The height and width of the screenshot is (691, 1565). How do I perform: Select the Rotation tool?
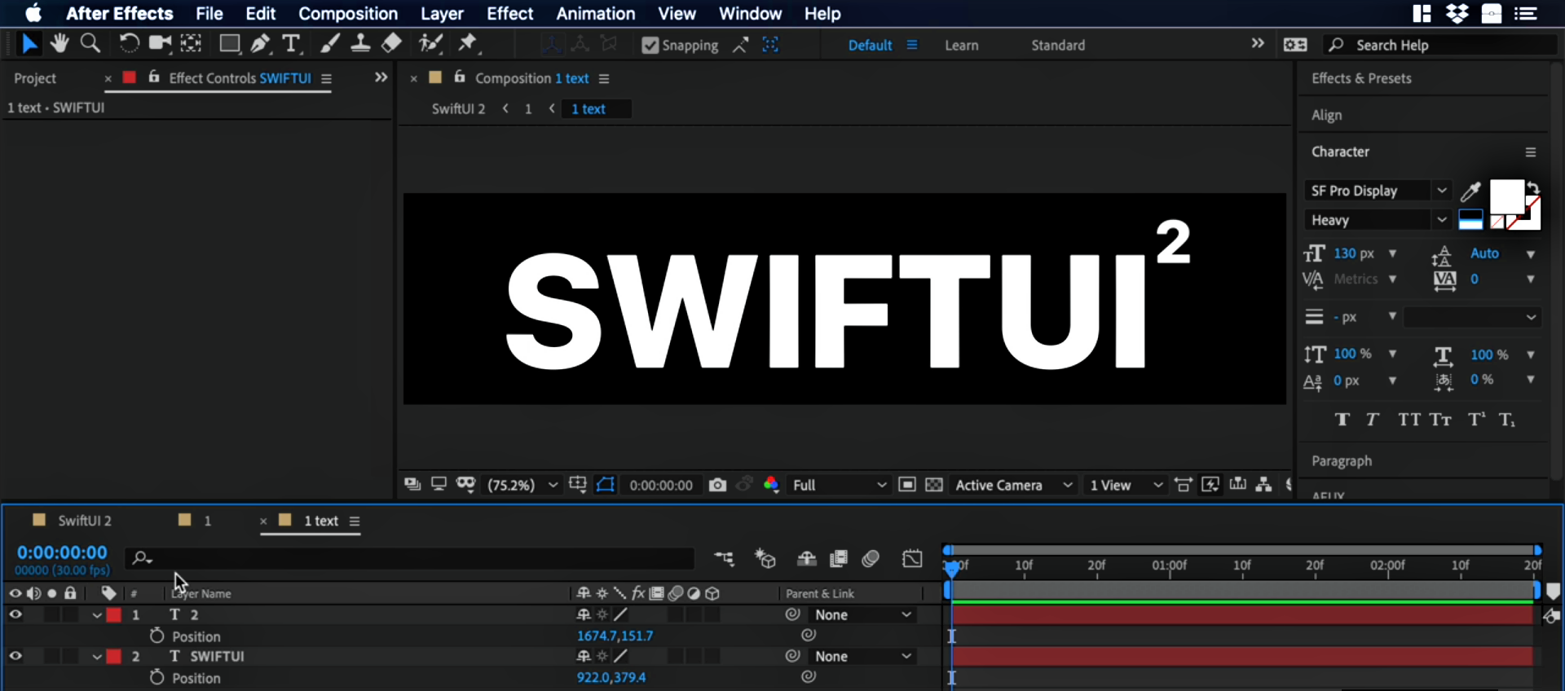click(129, 44)
